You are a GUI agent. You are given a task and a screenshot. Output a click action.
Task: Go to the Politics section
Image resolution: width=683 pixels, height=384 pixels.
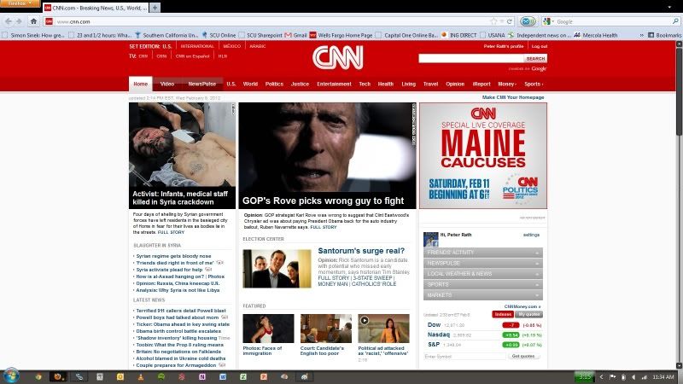pos(274,84)
